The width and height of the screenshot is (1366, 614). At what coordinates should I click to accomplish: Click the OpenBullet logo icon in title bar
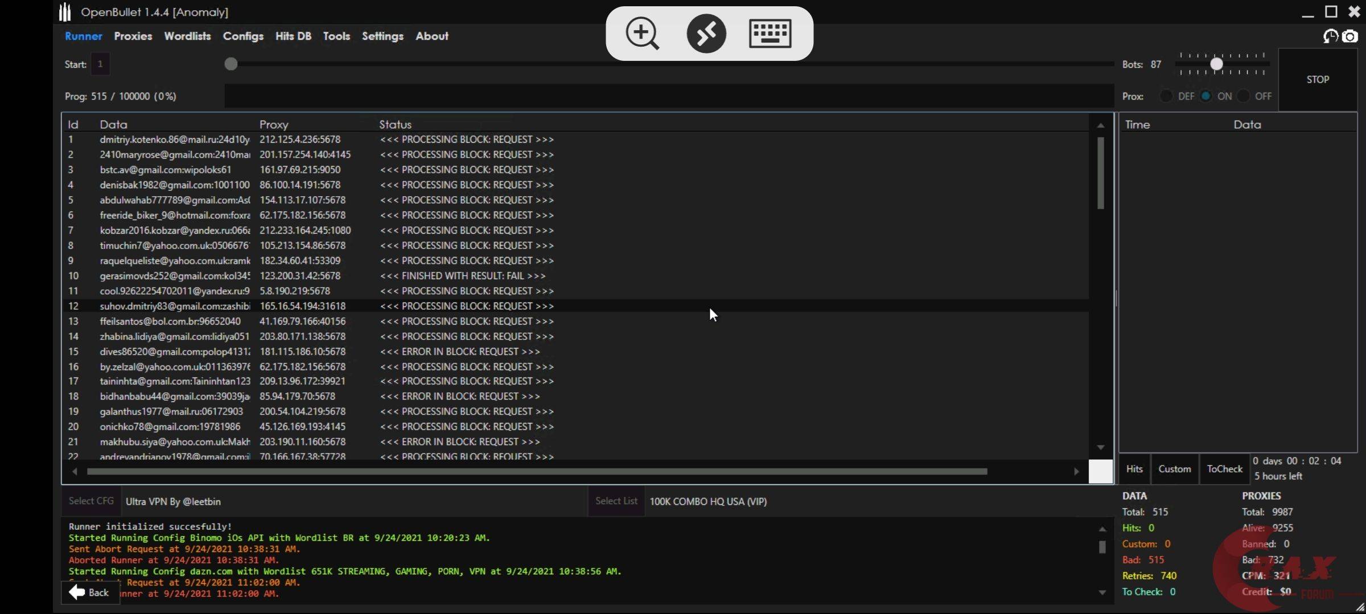pos(65,11)
